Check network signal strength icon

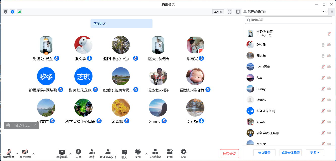pyautogui.click(x=19, y=12)
